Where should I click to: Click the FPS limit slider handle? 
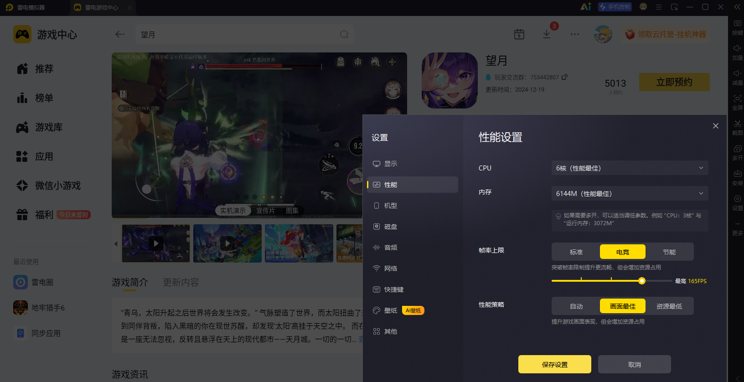click(x=642, y=281)
